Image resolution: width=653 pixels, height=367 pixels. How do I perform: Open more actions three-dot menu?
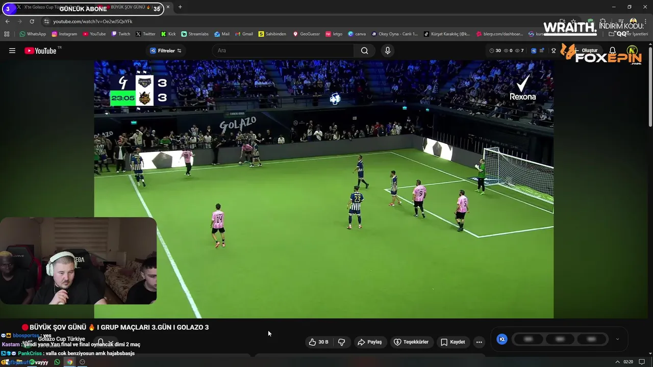(x=479, y=342)
